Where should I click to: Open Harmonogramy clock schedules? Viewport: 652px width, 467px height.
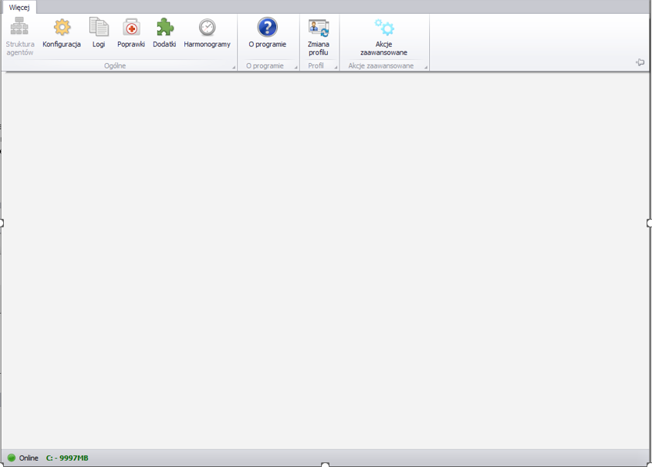click(207, 33)
